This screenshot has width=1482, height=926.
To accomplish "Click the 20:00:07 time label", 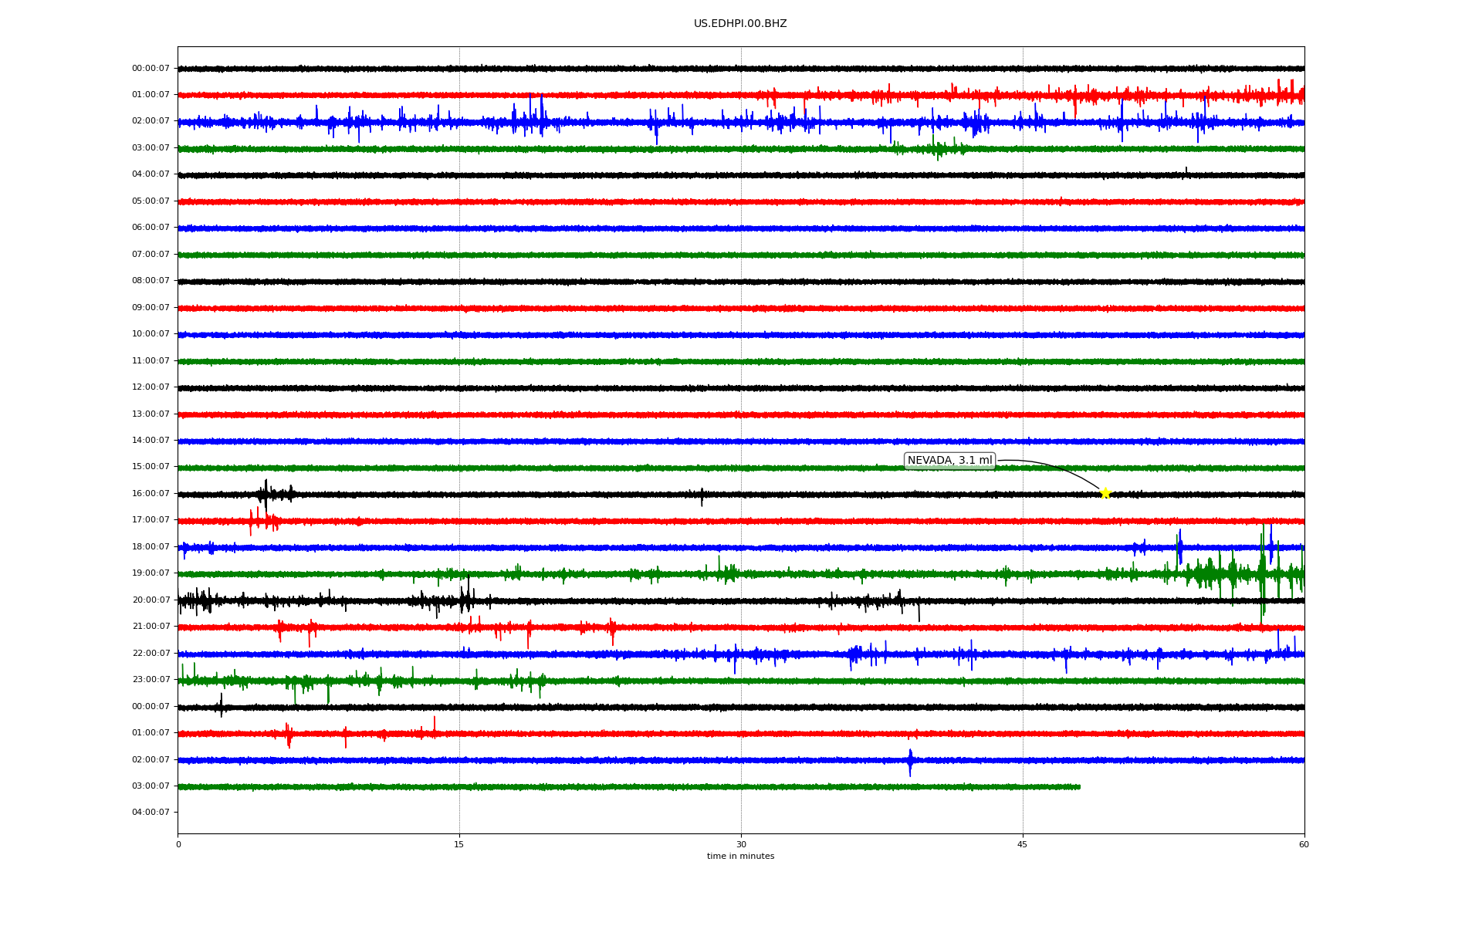I will tap(151, 600).
